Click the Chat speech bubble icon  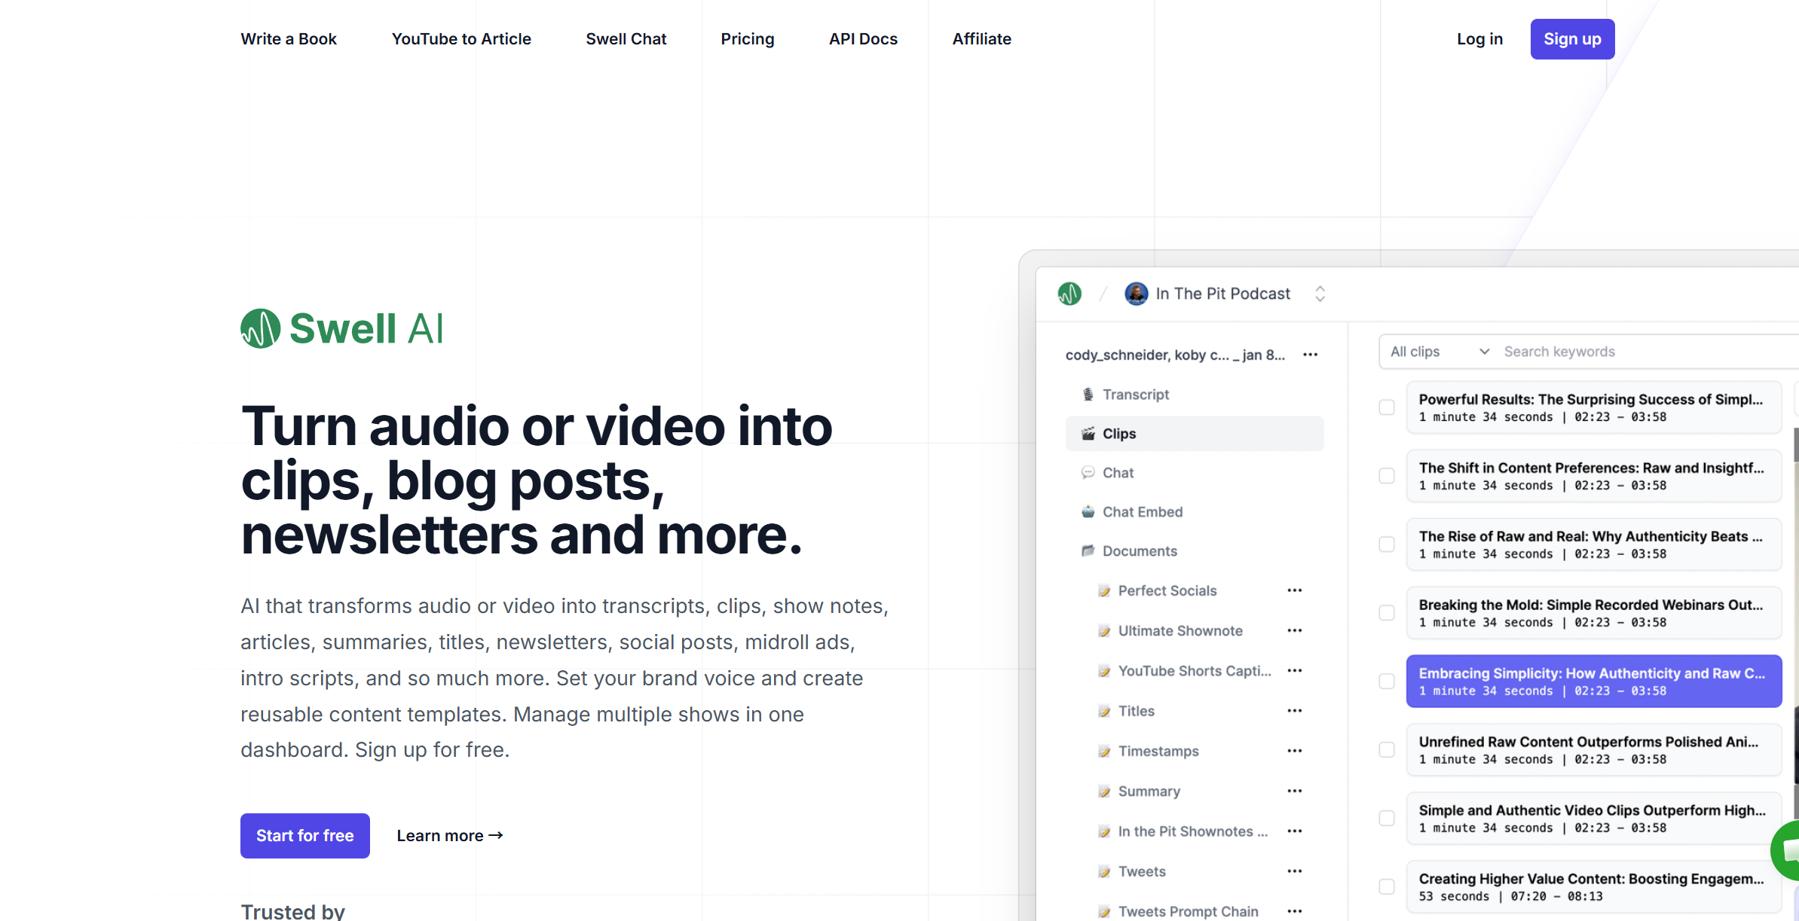click(x=1088, y=473)
